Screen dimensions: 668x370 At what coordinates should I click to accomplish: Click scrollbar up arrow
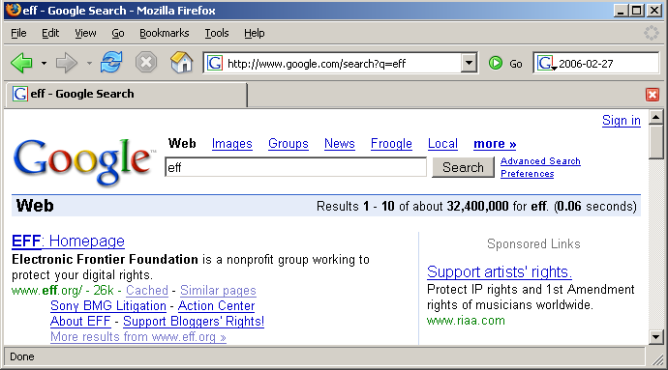pos(656,117)
